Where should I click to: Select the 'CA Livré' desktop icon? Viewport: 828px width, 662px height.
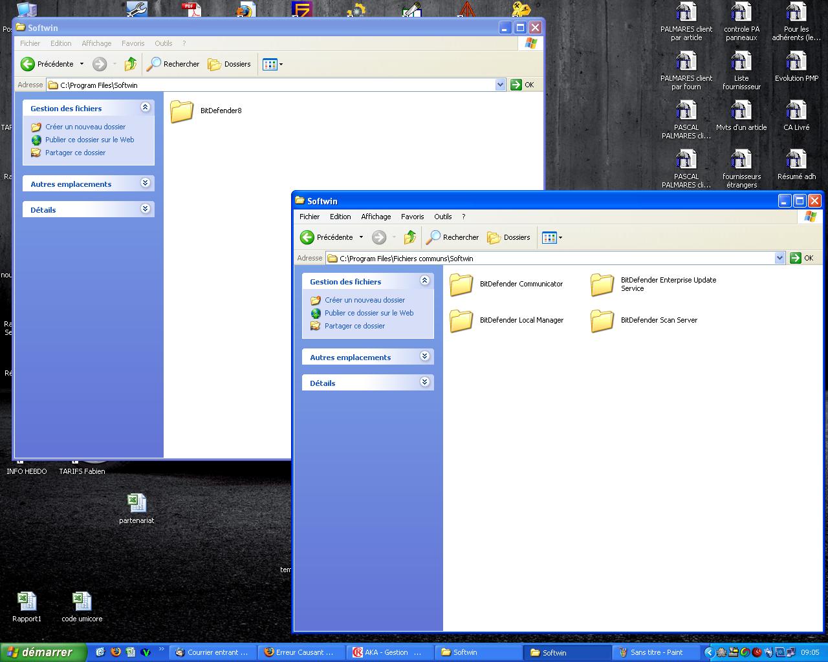(796, 116)
